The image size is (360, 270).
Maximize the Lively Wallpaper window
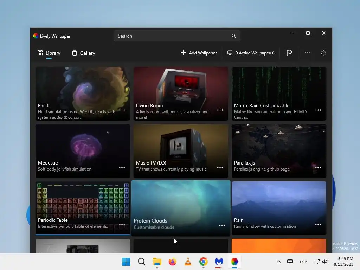pos(308,33)
